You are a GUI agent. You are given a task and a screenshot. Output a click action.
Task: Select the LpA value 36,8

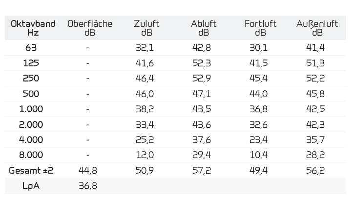pyautogui.click(x=88, y=186)
